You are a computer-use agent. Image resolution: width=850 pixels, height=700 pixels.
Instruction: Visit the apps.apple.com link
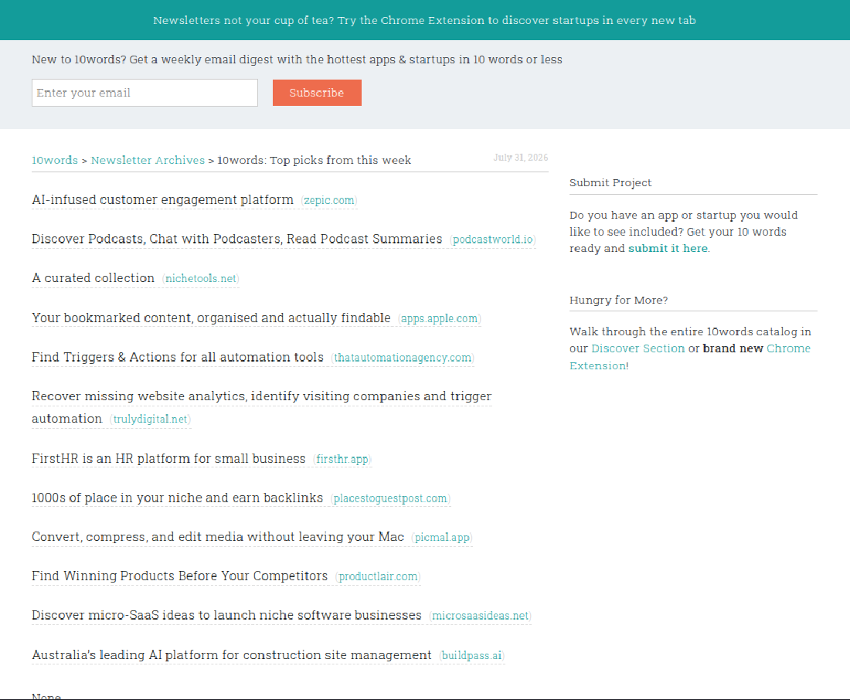click(x=439, y=318)
